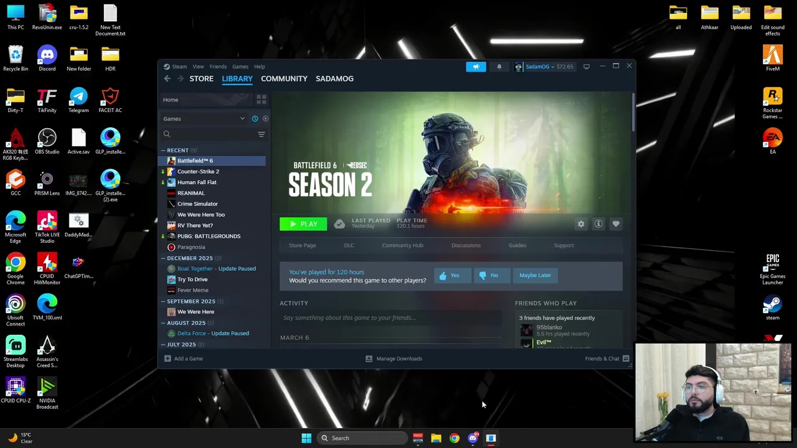Collapse the RECENT games section
The height and width of the screenshot is (448, 797).
(163, 151)
